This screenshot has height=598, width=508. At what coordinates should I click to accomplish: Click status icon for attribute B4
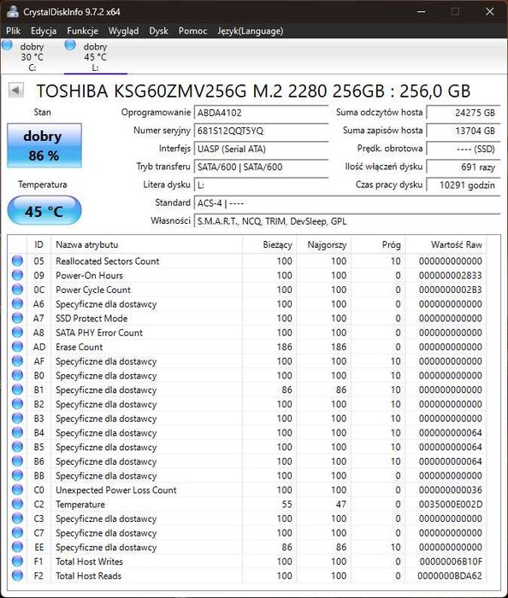tap(17, 432)
